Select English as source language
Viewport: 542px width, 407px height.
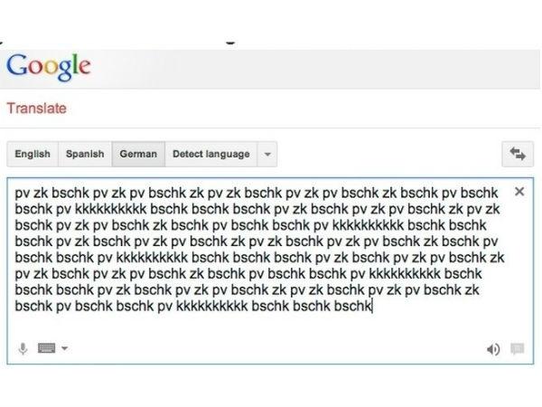click(x=33, y=154)
